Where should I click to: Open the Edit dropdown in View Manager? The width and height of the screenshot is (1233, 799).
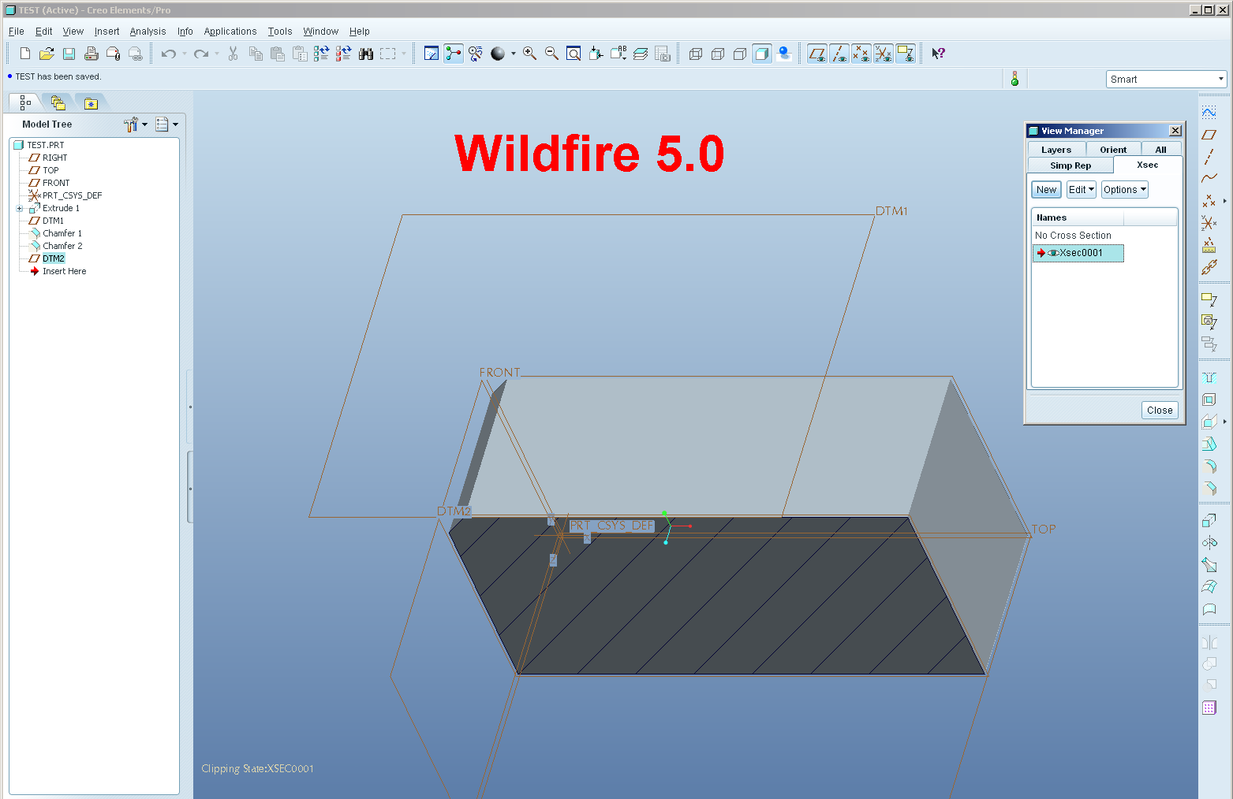[1081, 190]
